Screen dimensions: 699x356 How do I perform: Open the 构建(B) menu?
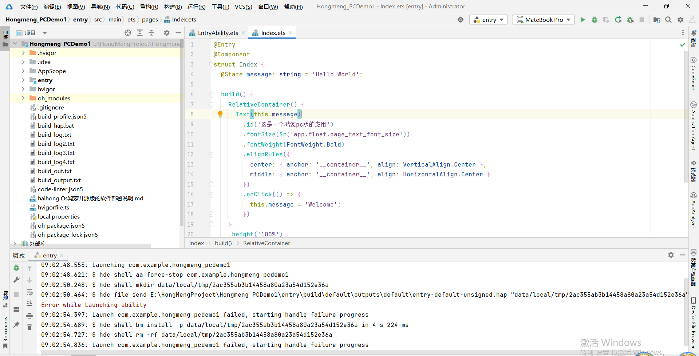click(173, 7)
